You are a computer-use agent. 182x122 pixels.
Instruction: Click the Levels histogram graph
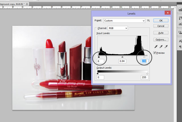123,46
